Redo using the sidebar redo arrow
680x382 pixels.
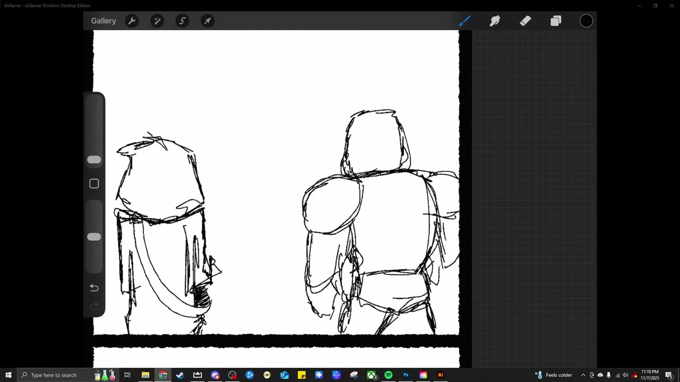[94, 306]
